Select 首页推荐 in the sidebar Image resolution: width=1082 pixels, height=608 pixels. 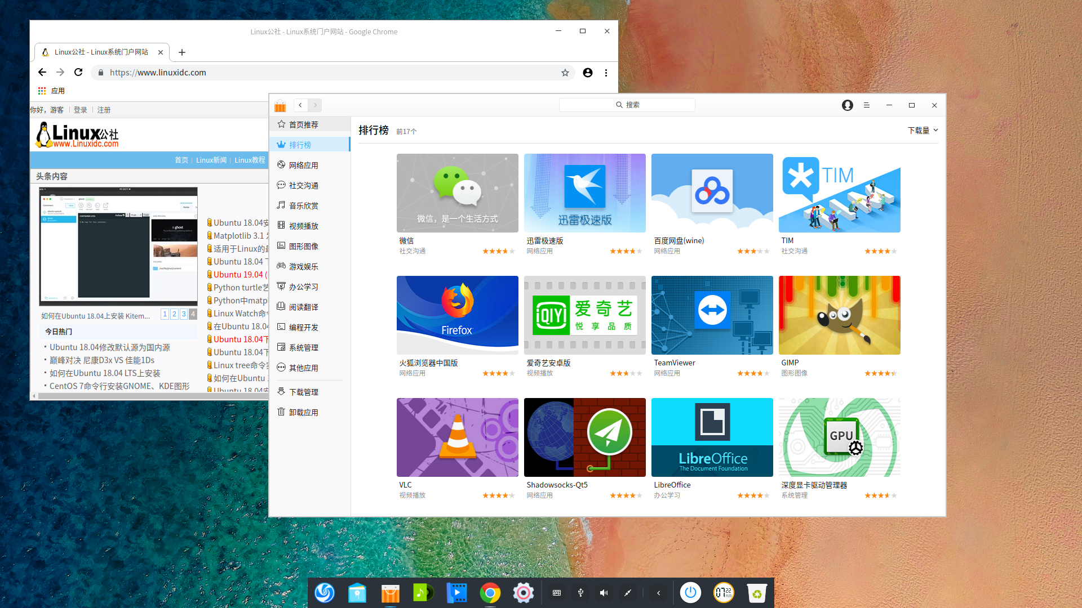(x=309, y=124)
